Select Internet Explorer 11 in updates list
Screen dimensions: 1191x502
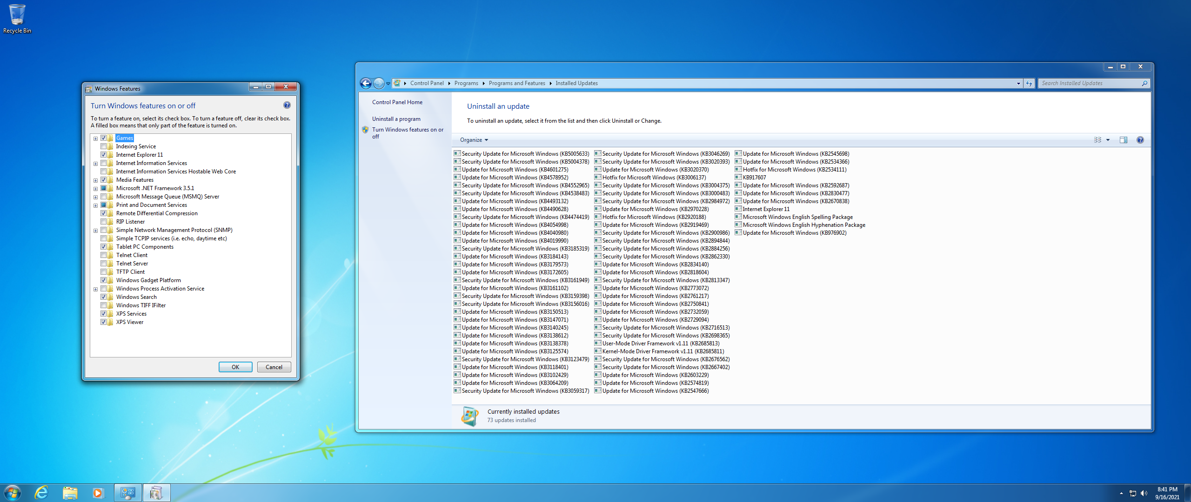pos(762,209)
